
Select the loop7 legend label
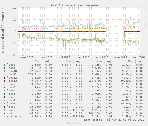coord(11,100)
